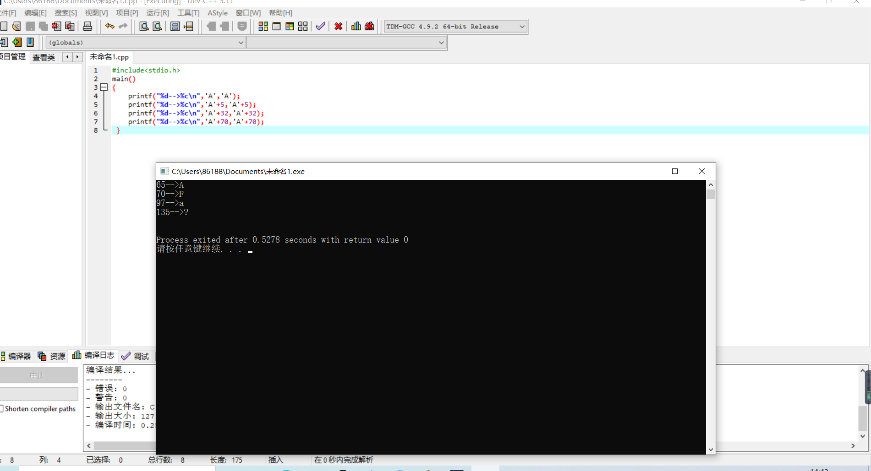
Task: Click the Redo arrow icon
Action: pyautogui.click(x=123, y=26)
